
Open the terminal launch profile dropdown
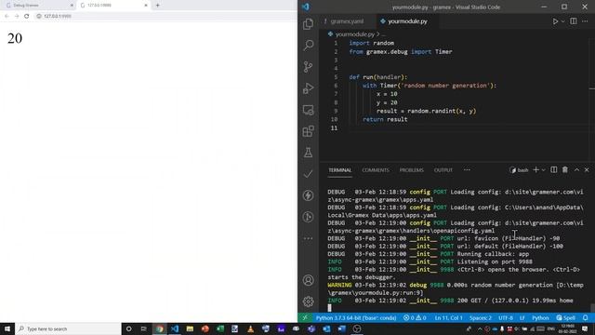[x=543, y=170]
